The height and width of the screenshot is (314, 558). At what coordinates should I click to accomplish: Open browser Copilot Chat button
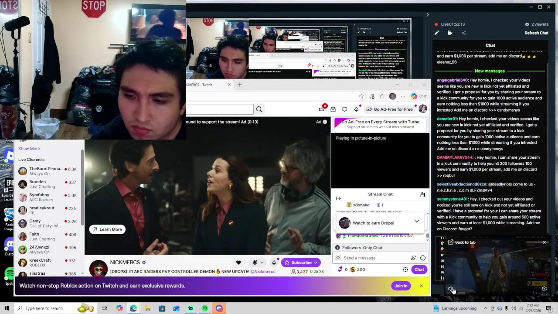pyautogui.click(x=418, y=96)
